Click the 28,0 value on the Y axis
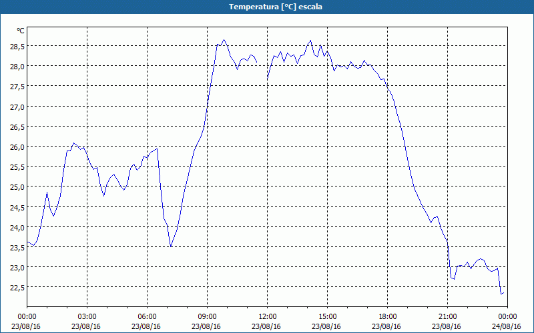Viewport: 534px width, 333px height. click(x=17, y=67)
